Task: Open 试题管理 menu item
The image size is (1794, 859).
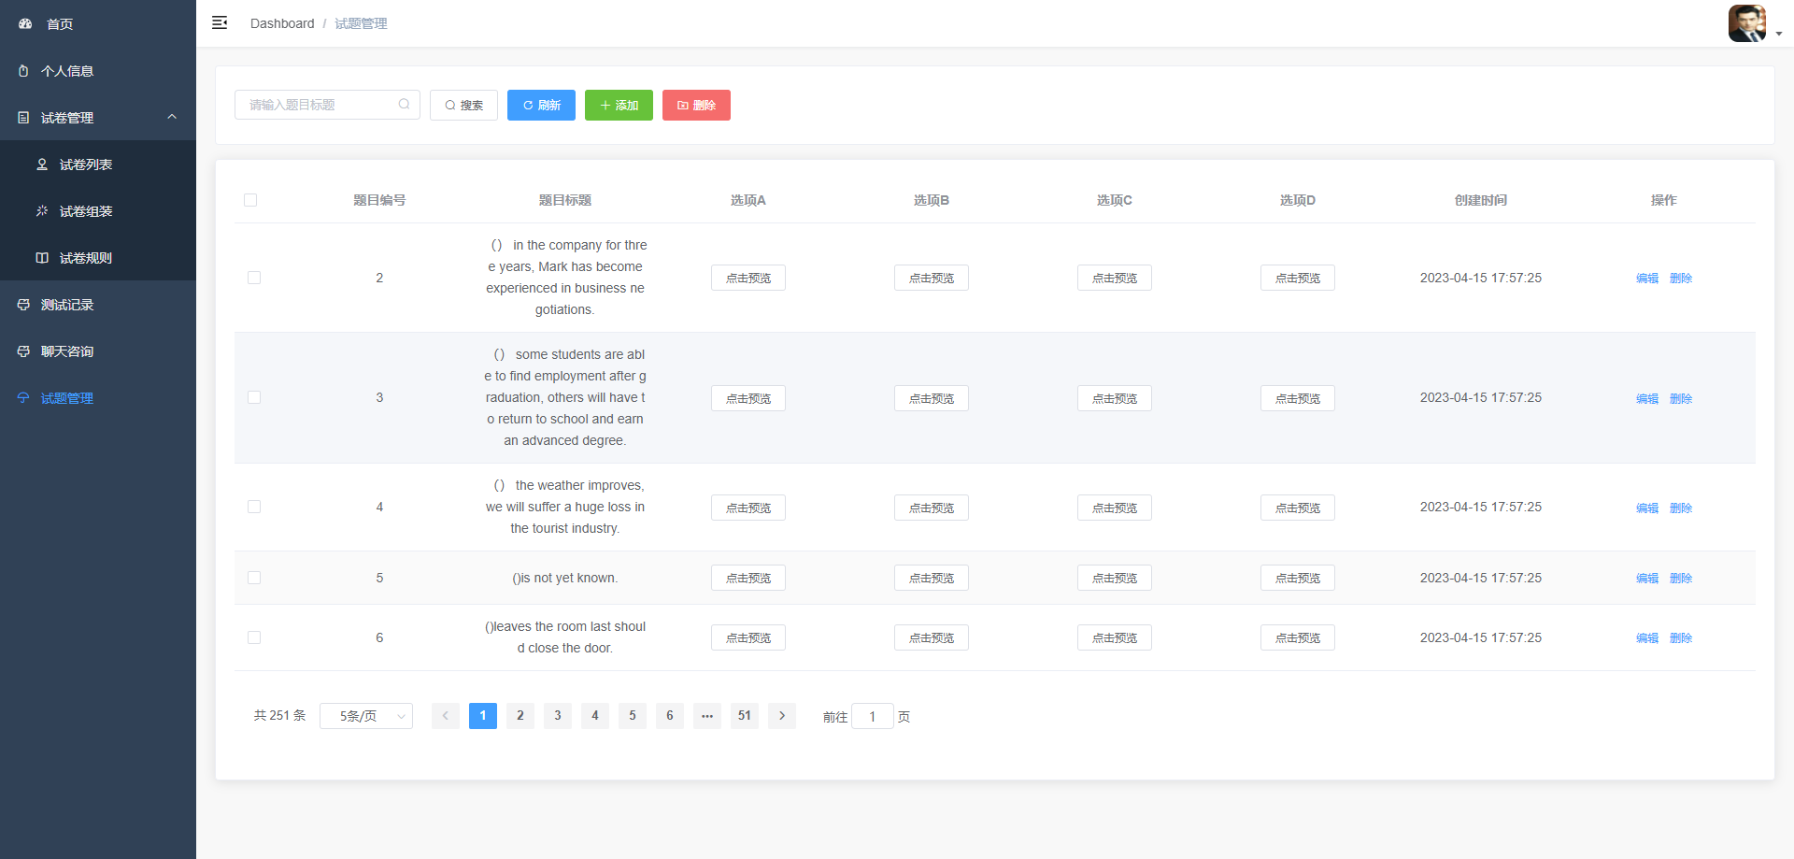Action: point(98,397)
